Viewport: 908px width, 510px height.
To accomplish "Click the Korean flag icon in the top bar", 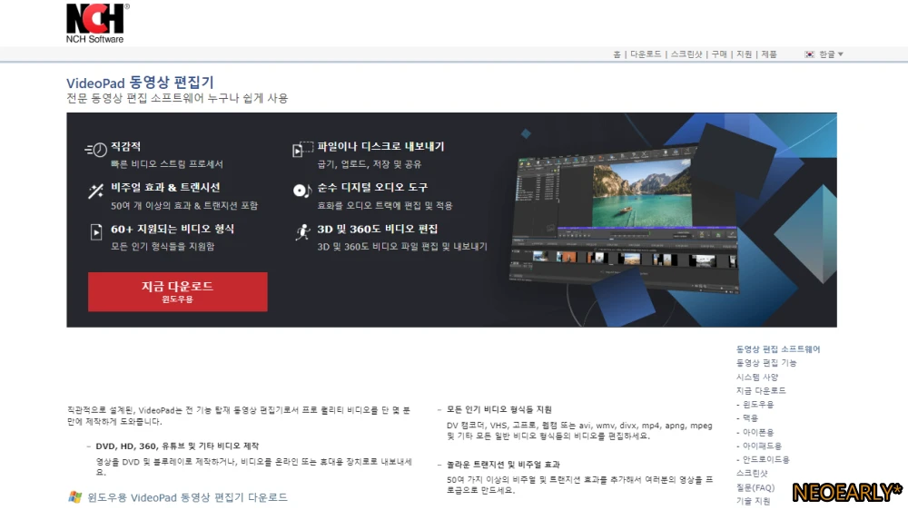I will click(810, 54).
